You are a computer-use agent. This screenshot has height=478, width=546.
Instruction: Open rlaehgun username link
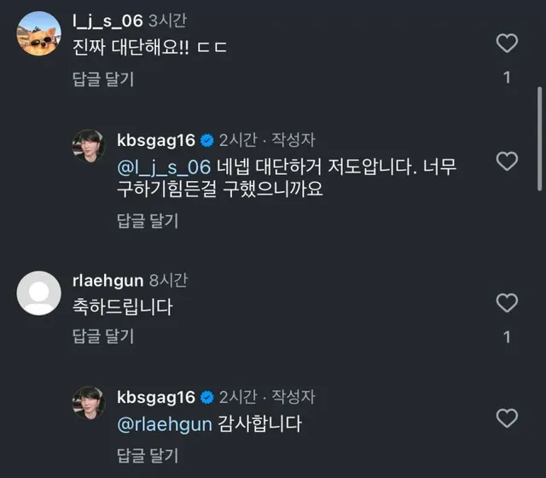[x=108, y=281]
